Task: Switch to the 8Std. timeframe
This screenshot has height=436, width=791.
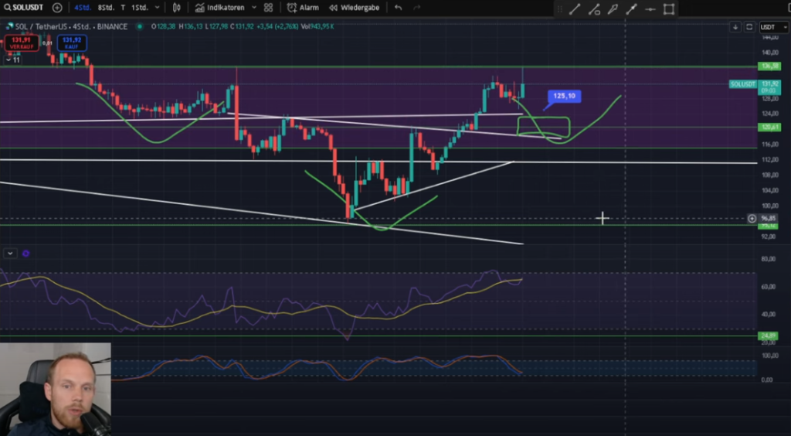Action: click(x=106, y=8)
